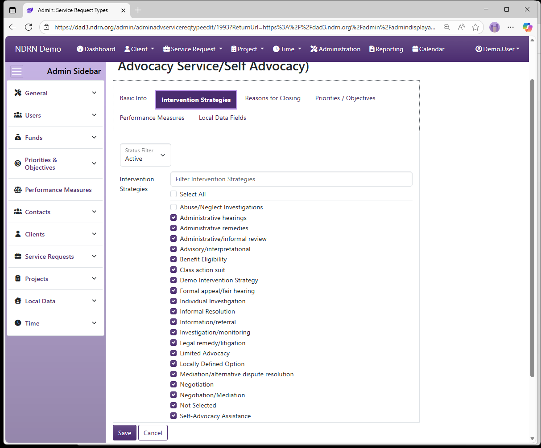Open the browser settings ellipsis menu
Viewport: 541px width, 448px height.
[x=511, y=27]
